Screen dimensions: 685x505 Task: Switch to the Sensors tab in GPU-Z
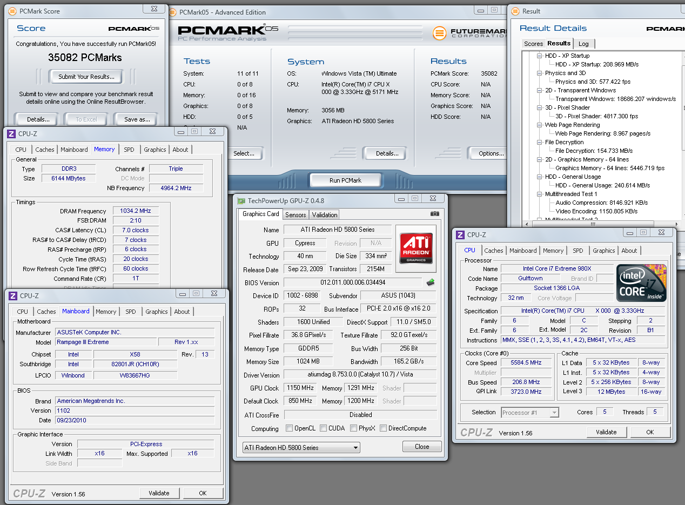click(x=296, y=214)
